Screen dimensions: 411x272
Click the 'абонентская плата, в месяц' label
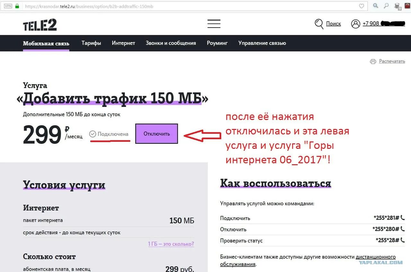point(57,269)
